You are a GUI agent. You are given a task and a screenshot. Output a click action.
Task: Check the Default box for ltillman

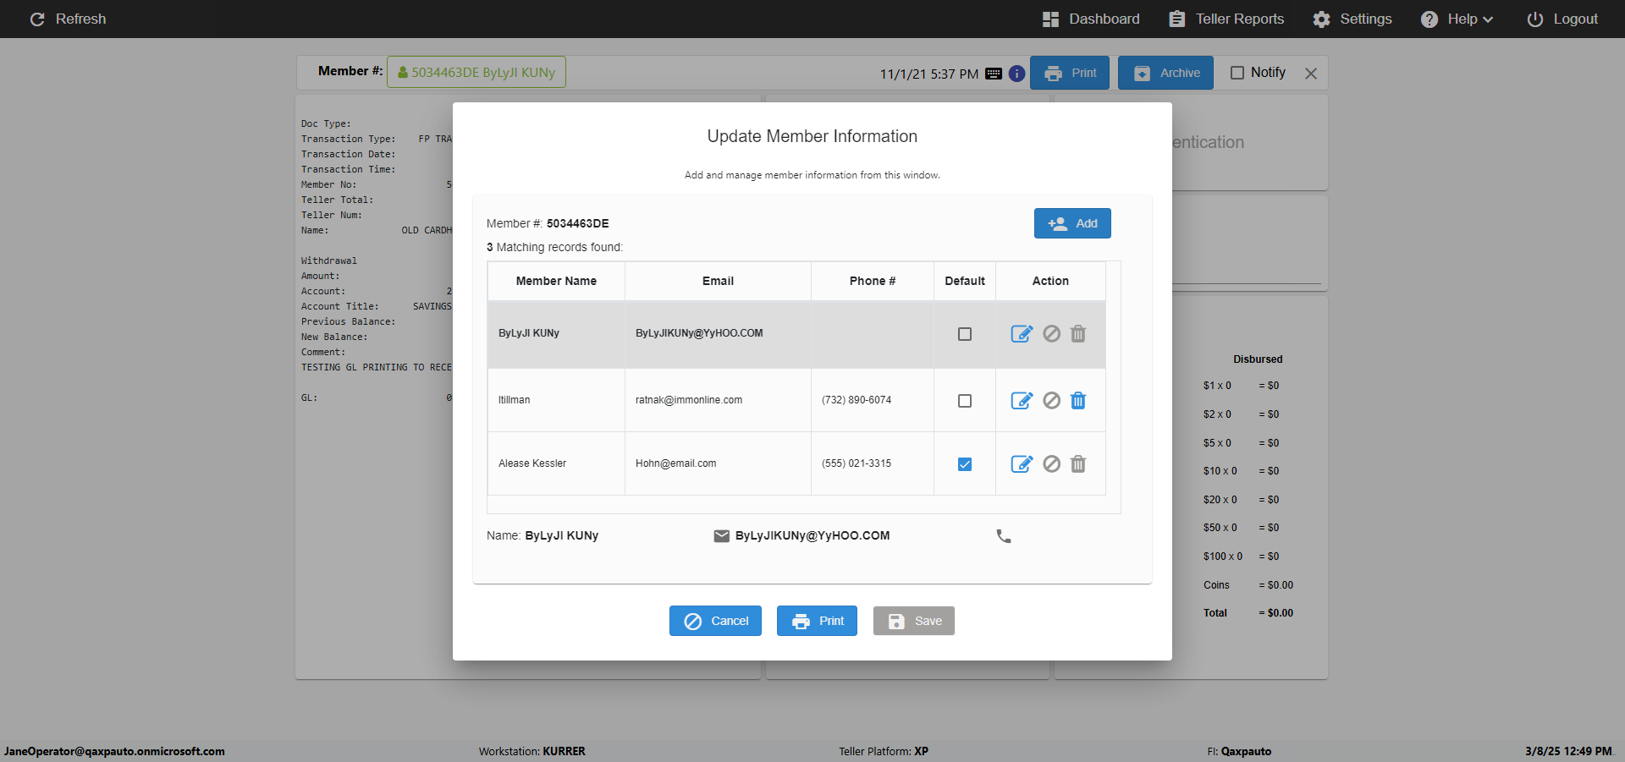(x=965, y=401)
